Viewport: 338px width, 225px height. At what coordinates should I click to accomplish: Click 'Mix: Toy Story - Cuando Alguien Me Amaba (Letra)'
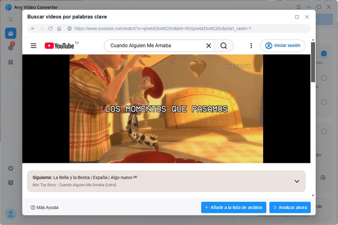[x=74, y=185]
